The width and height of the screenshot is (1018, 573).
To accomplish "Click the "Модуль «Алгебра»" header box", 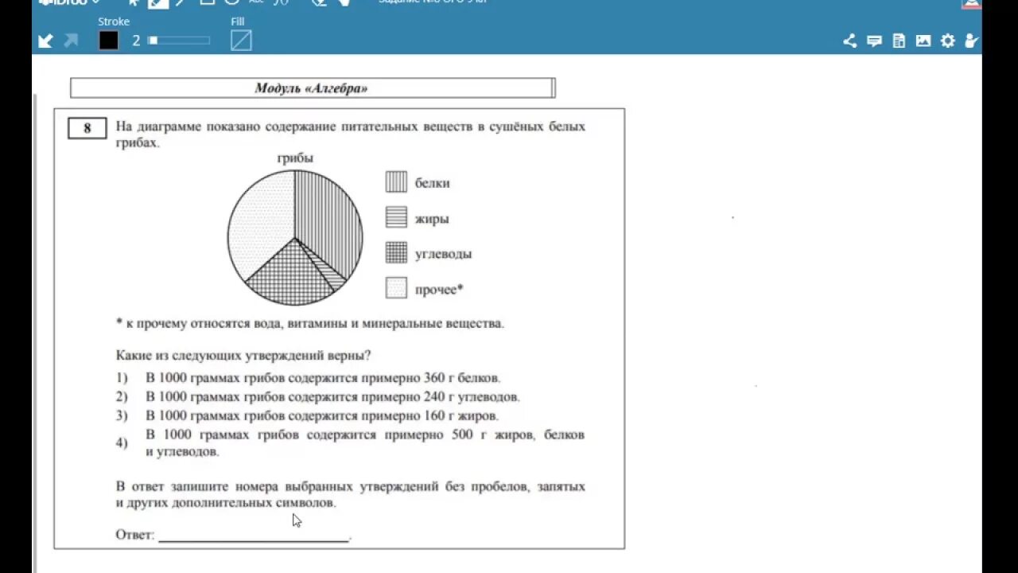I will pyautogui.click(x=313, y=88).
